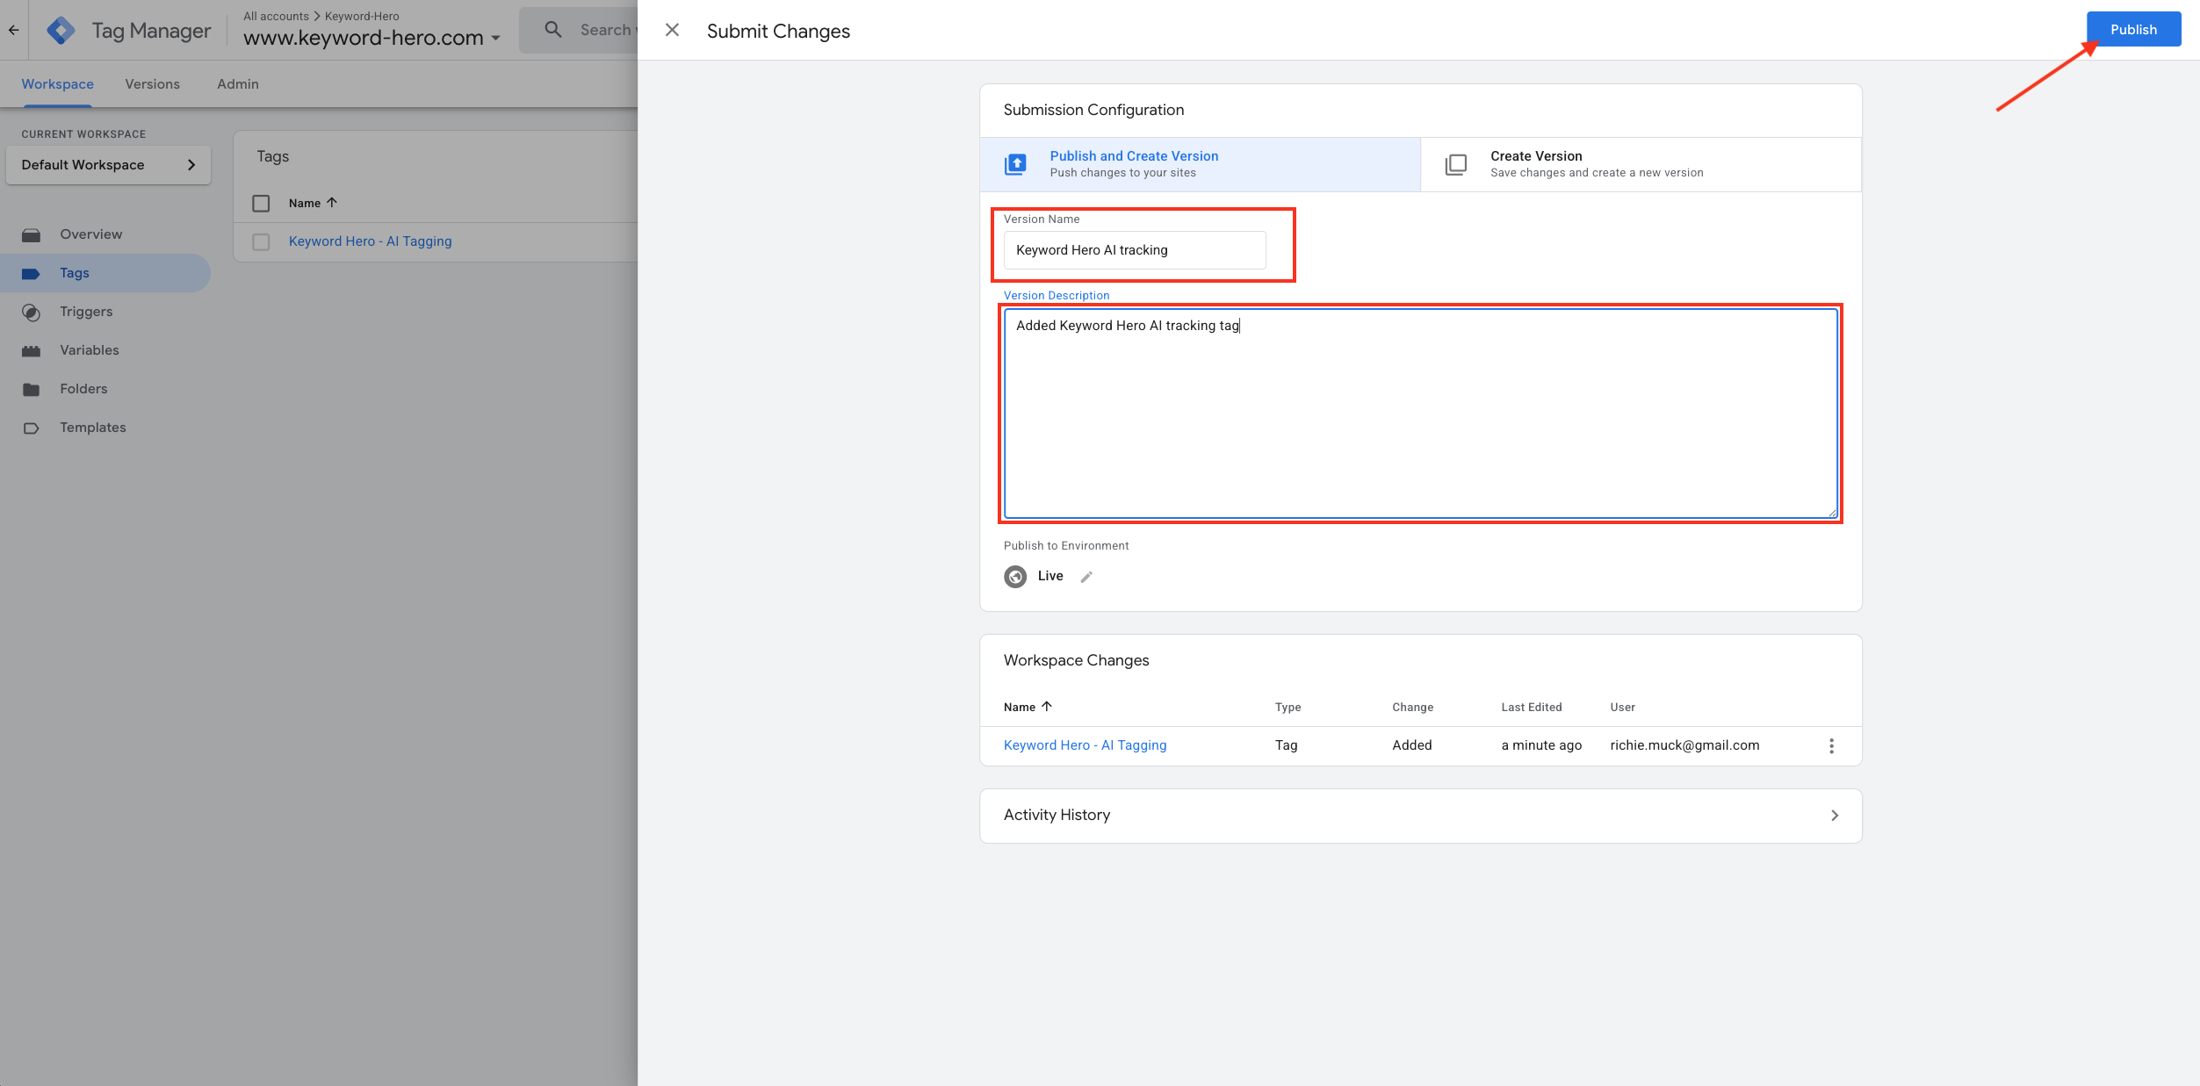
Task: Open Tags in the sidebar
Action: coord(105,273)
